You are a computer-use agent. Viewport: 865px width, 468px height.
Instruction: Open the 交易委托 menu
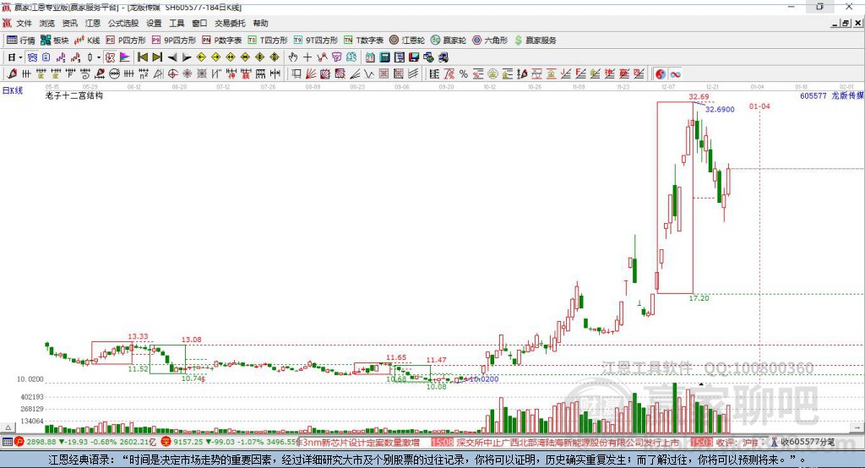pos(230,23)
